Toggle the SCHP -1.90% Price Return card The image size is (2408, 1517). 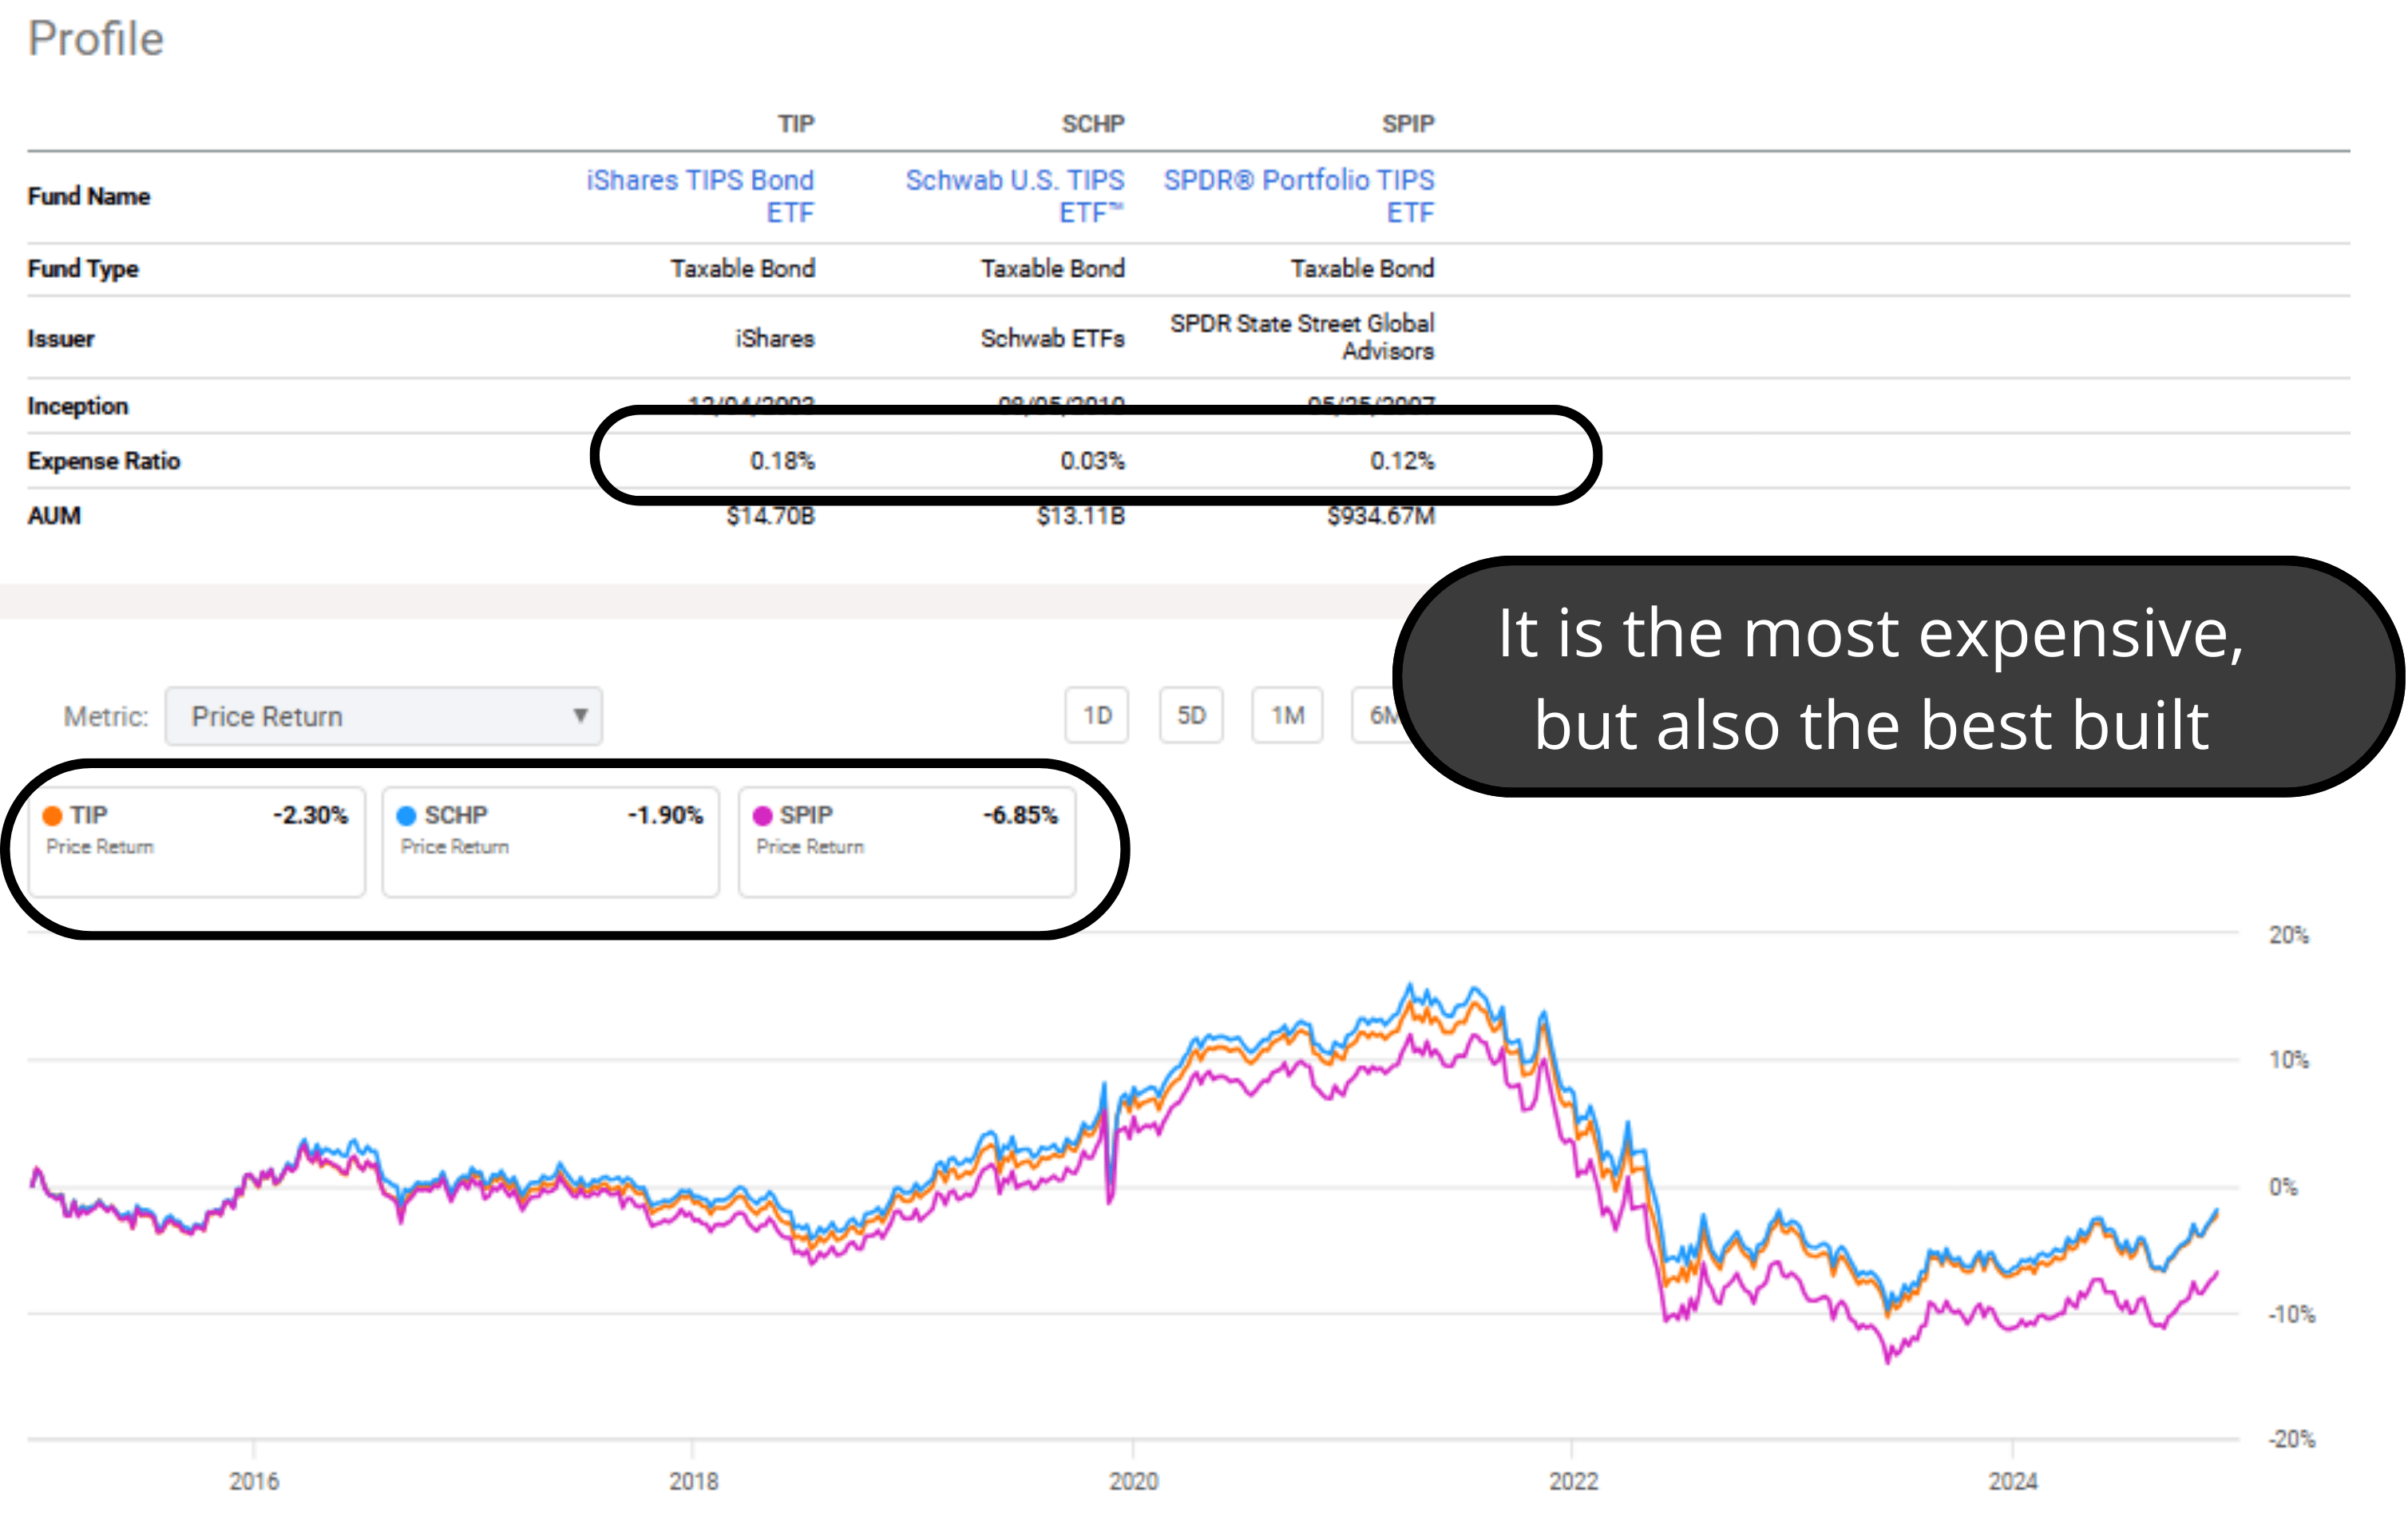pos(550,841)
